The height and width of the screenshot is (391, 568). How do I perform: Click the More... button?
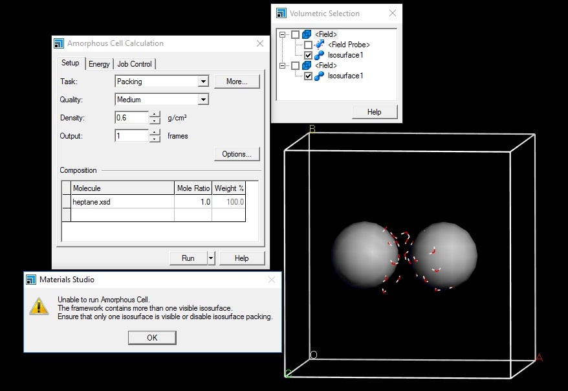click(237, 82)
